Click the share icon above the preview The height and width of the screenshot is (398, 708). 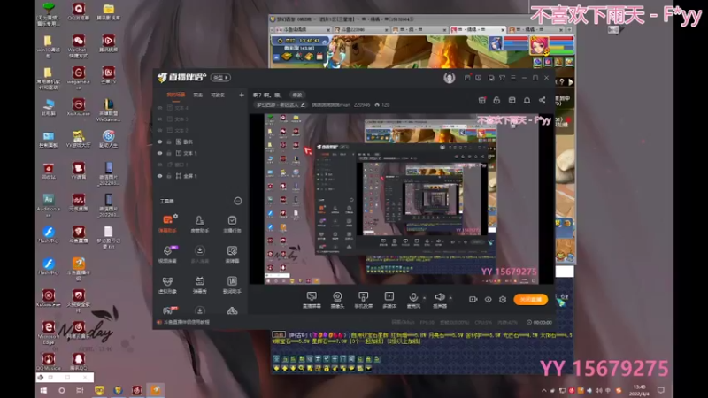tap(542, 100)
